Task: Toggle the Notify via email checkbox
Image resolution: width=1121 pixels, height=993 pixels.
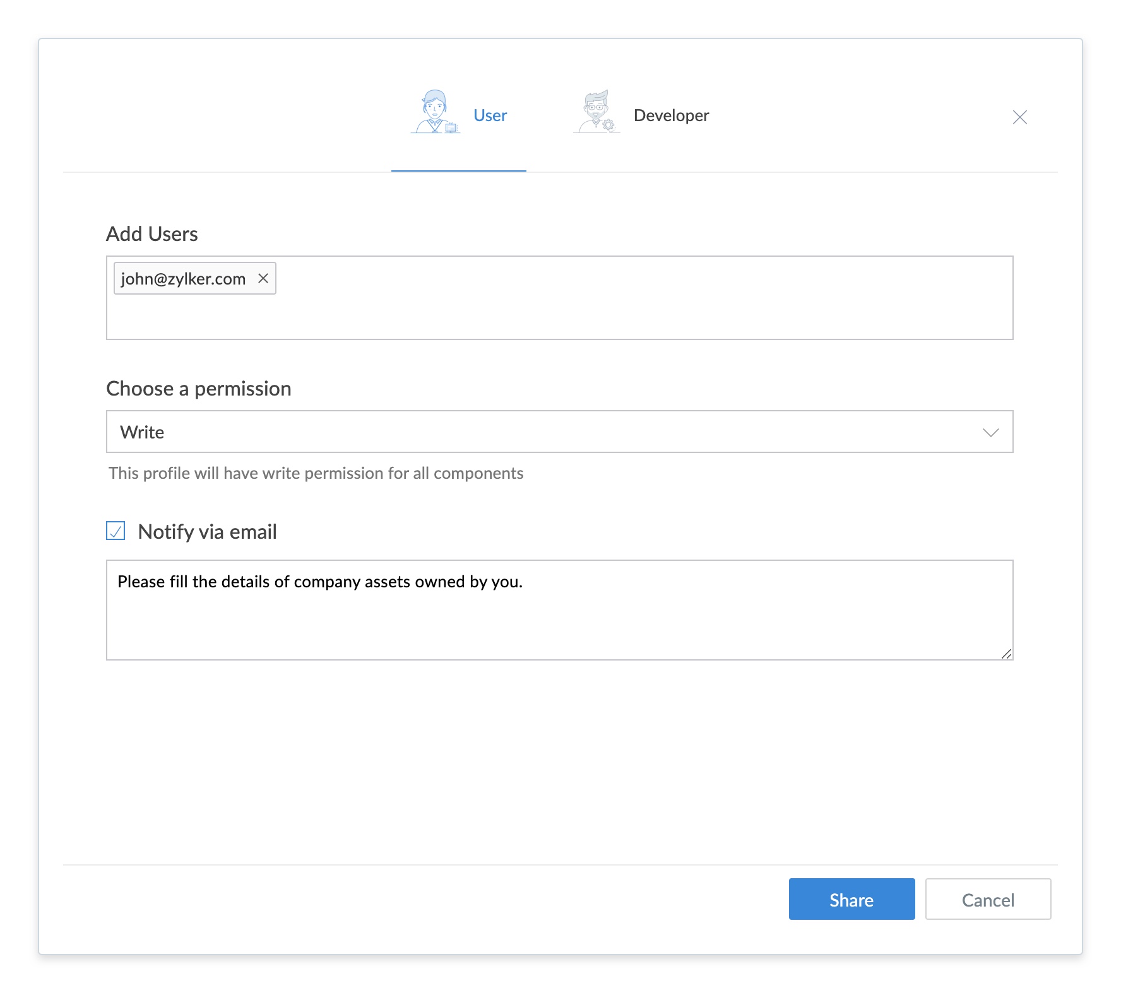Action: click(116, 531)
